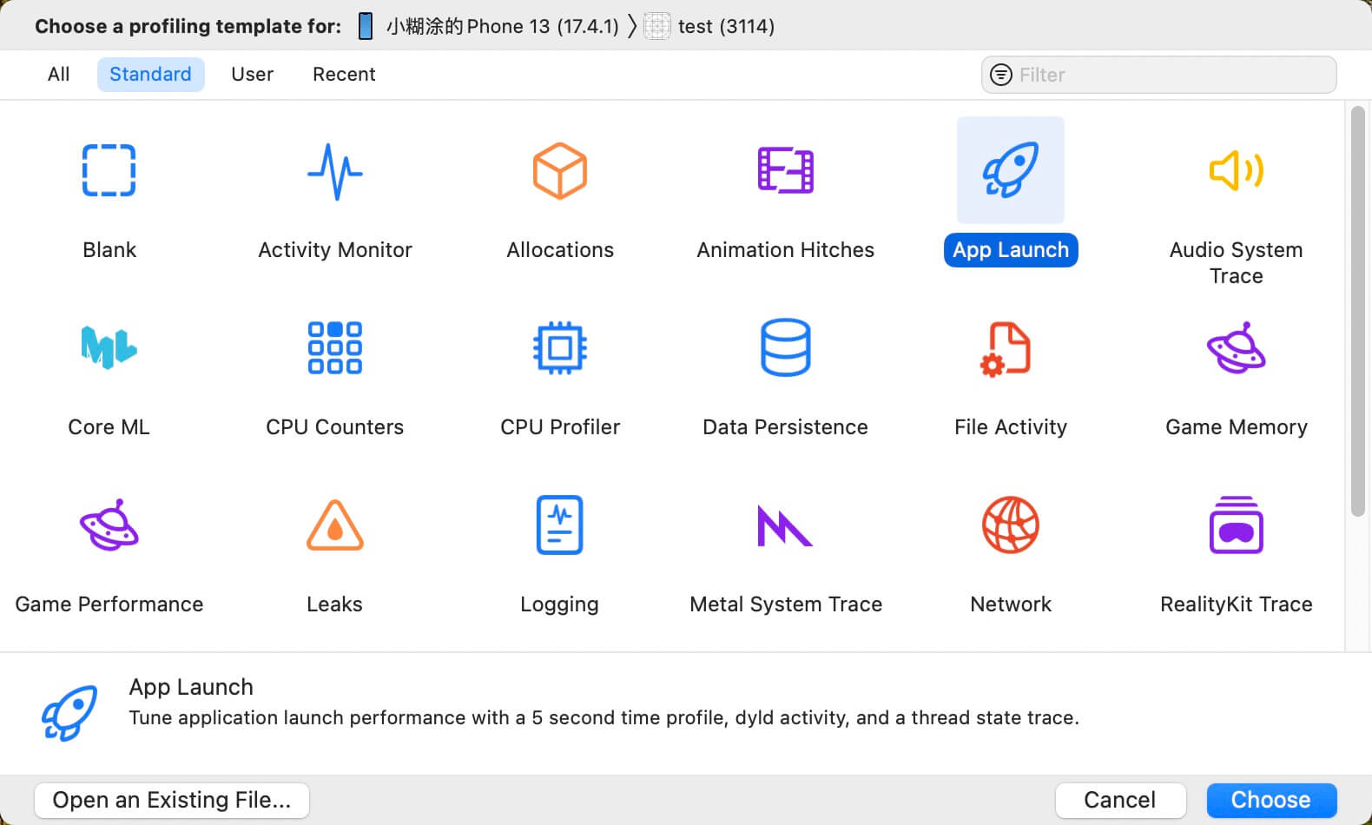Image resolution: width=1372 pixels, height=825 pixels.
Task: Click the App Launch description rocket icon
Action: point(69,712)
